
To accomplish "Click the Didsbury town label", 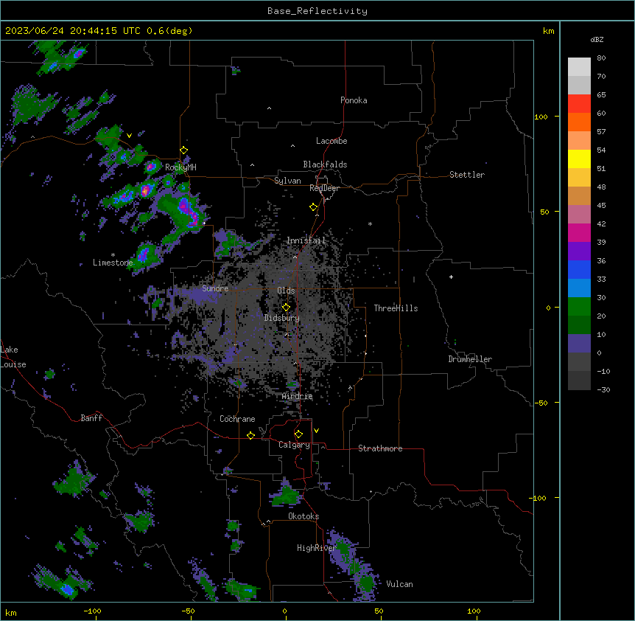I will [282, 318].
